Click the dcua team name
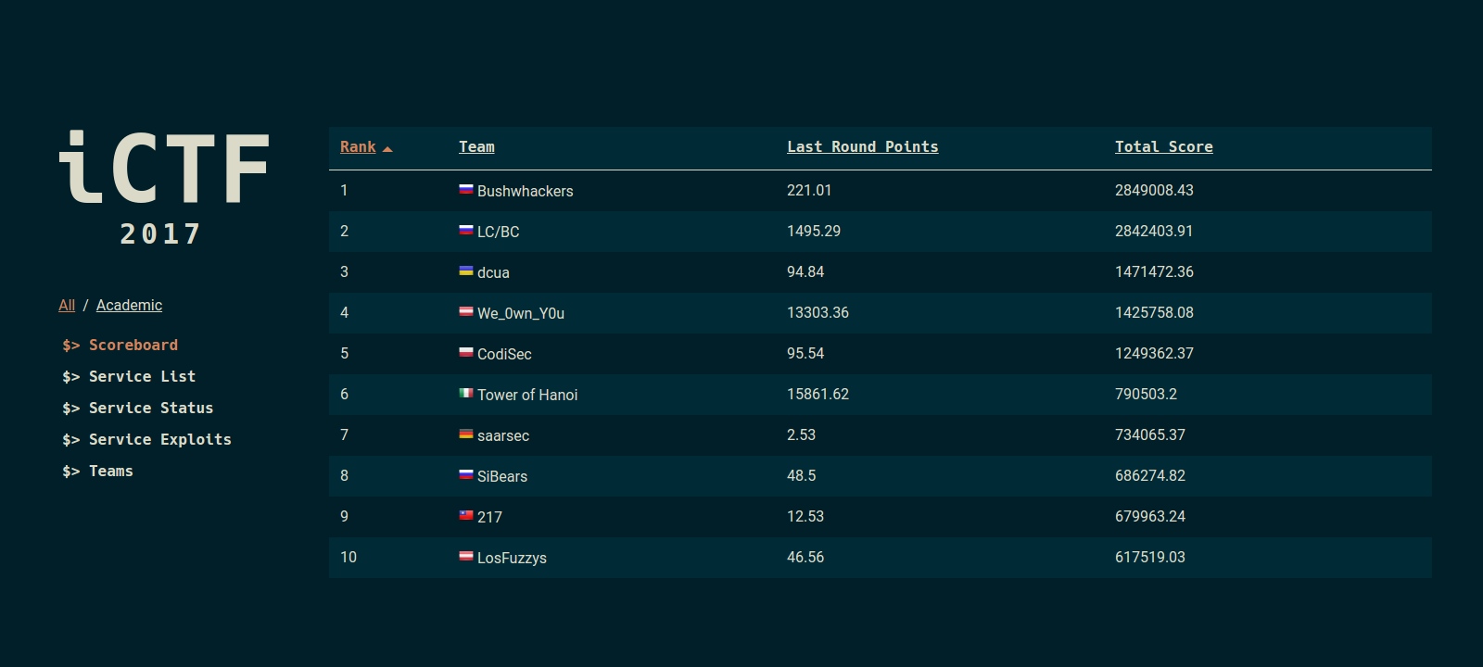The width and height of the screenshot is (1483, 667). (x=493, y=272)
